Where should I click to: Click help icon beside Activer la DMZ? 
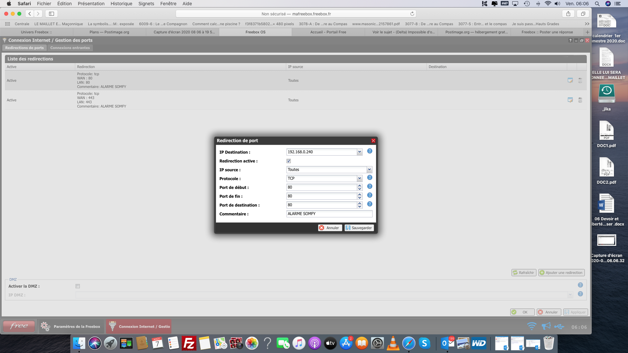[580, 285]
